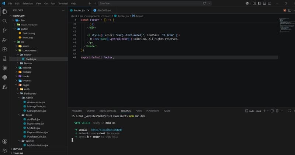The image size is (295, 155).
Task: Expand the OUTLINE section
Action: 17,149
